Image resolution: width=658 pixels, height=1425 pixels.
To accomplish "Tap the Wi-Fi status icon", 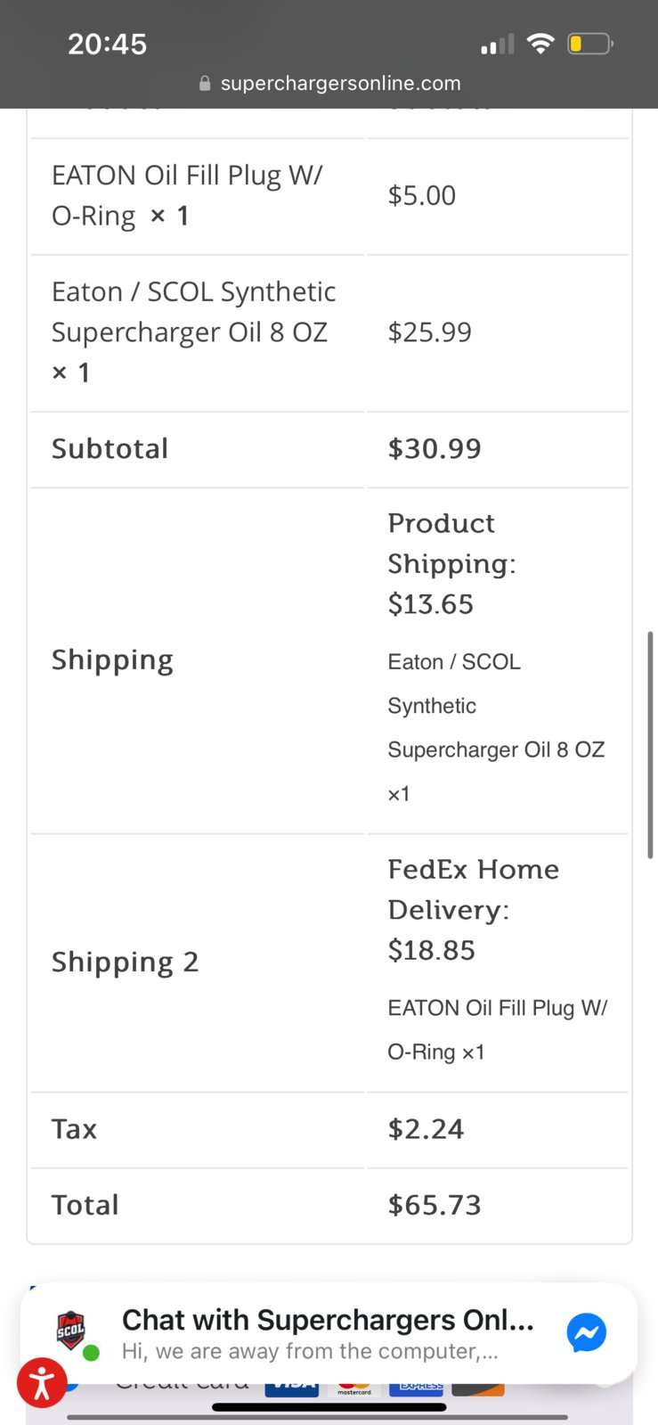I will (540, 44).
